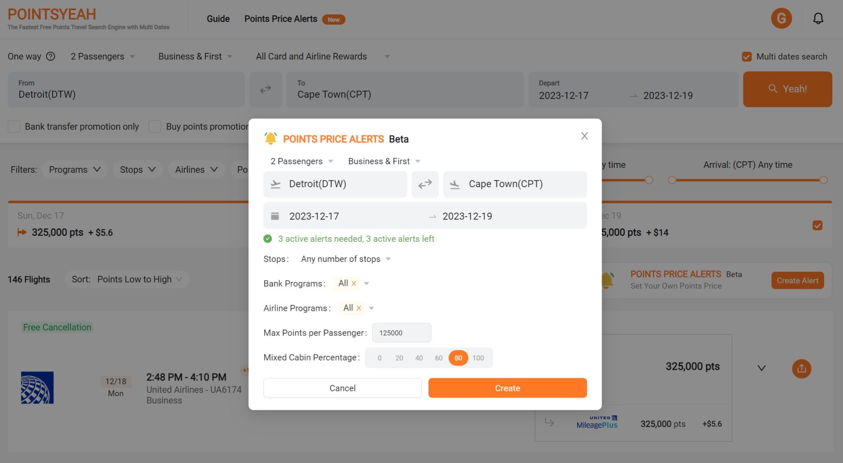Click the Create button in the alert dialog
Image resolution: width=843 pixels, height=463 pixels.
click(x=507, y=388)
